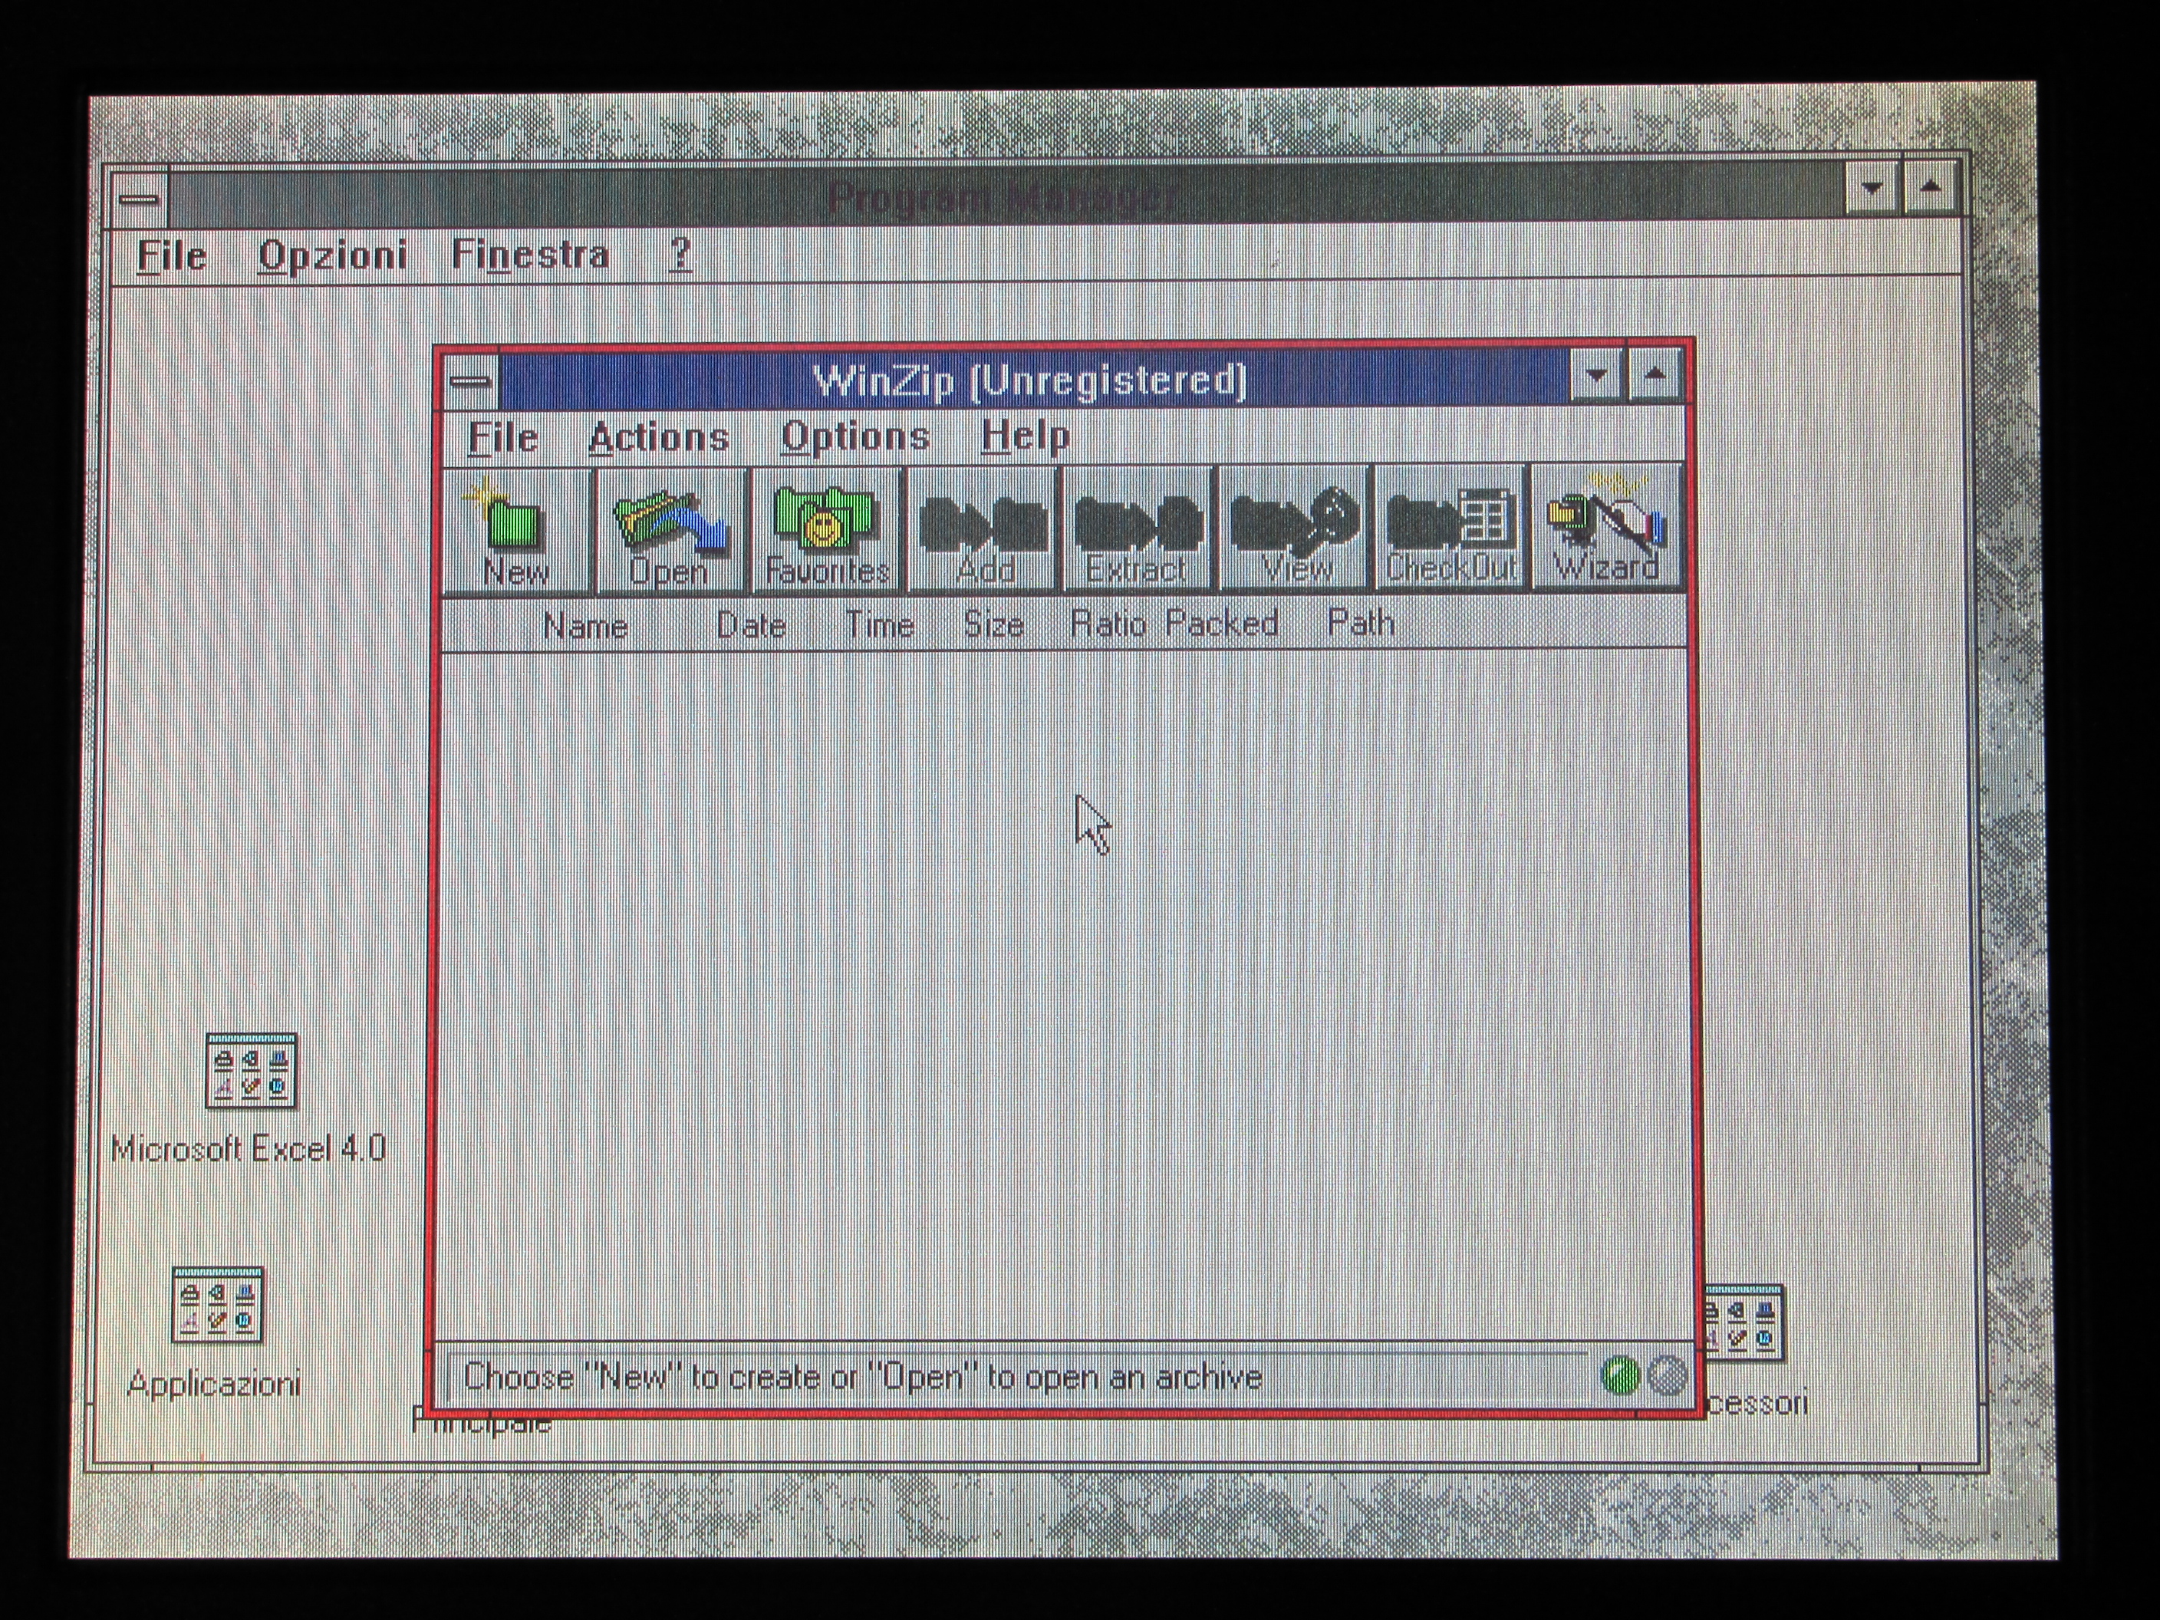This screenshot has width=2160, height=1620.
Task: Launch the WinZip Wizard toolbar button
Action: click(1606, 528)
